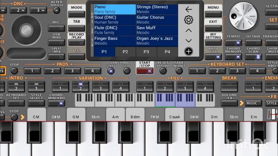The image size is (278, 156).
Task: Switch to the P1 page tab
Action: click(x=104, y=52)
